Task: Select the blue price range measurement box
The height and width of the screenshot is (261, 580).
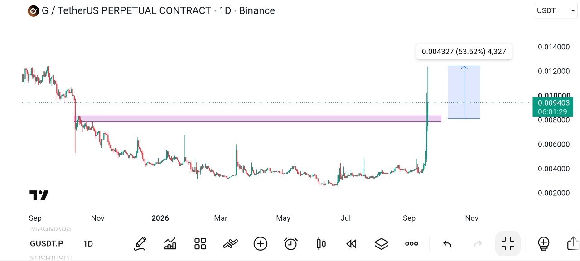Action: pos(464,92)
